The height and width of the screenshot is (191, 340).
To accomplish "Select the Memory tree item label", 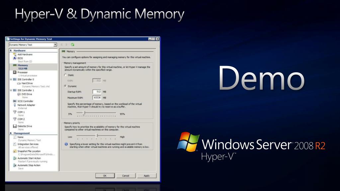I will 23,65.
